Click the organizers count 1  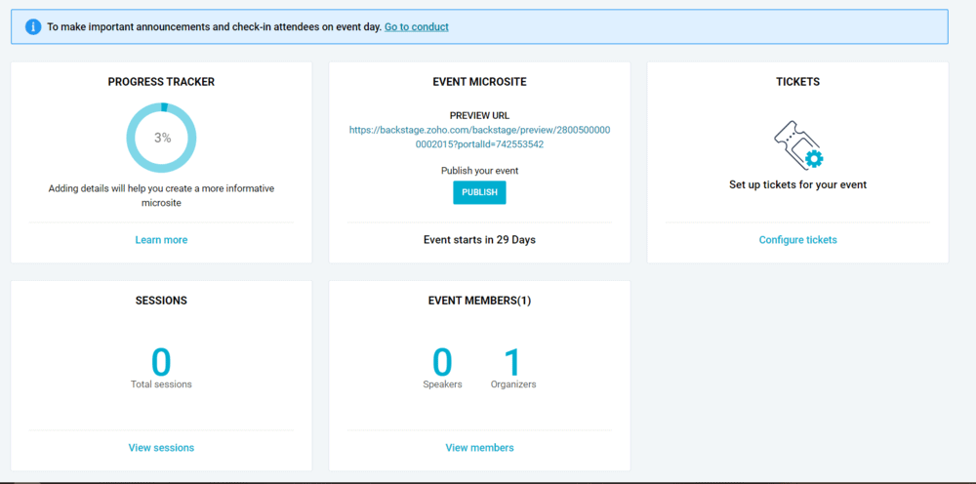coord(513,361)
